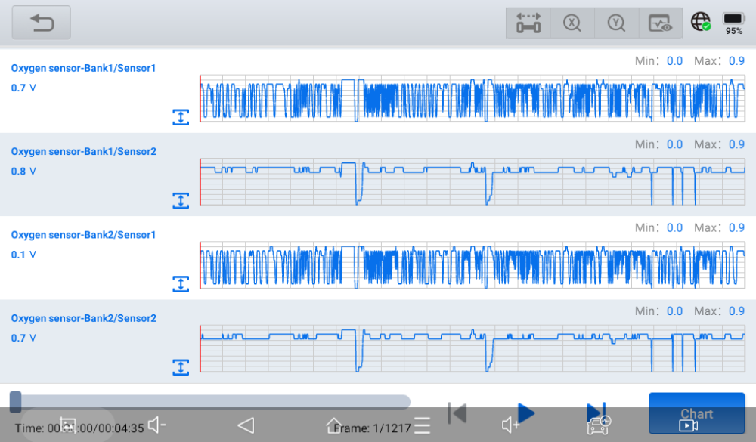
Task: Activate the measurement ruler tool
Action: (528, 23)
